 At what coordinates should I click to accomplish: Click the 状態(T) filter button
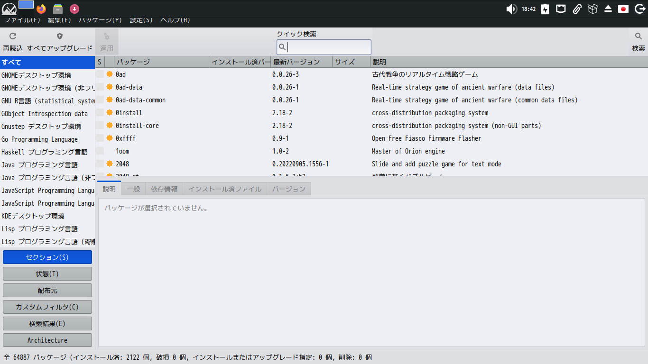click(x=47, y=274)
